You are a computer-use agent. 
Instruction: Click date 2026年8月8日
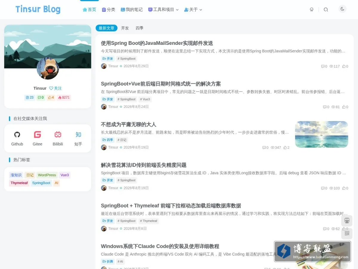click(x=135, y=229)
